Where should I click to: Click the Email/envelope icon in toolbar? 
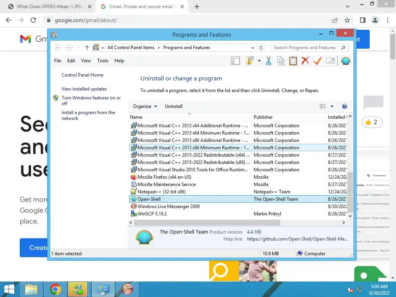(330, 61)
